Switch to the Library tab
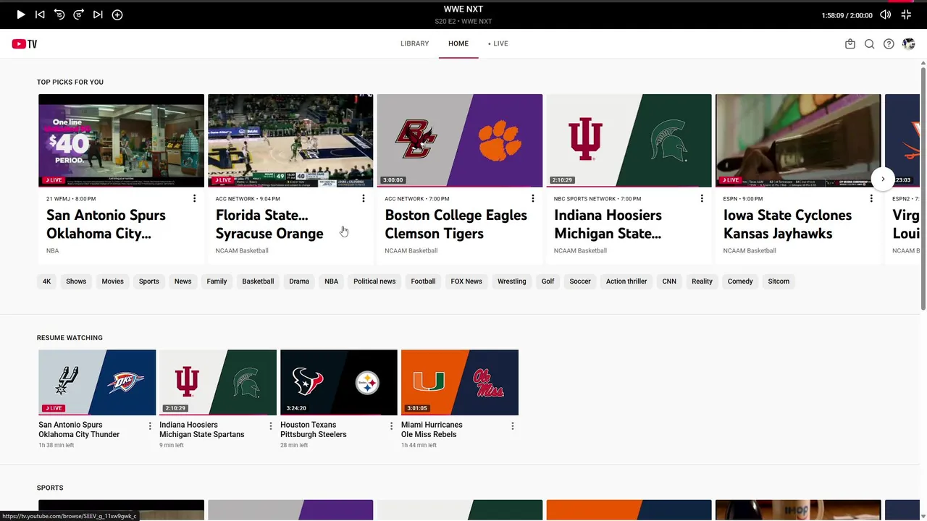Image resolution: width=927 pixels, height=521 pixels. pyautogui.click(x=415, y=43)
